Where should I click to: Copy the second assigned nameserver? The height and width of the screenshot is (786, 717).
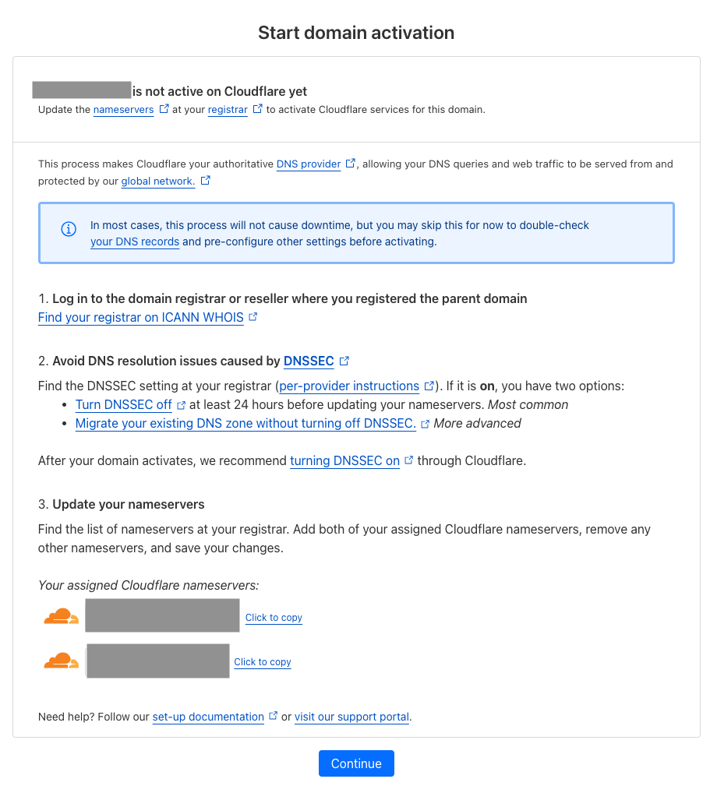pos(263,662)
